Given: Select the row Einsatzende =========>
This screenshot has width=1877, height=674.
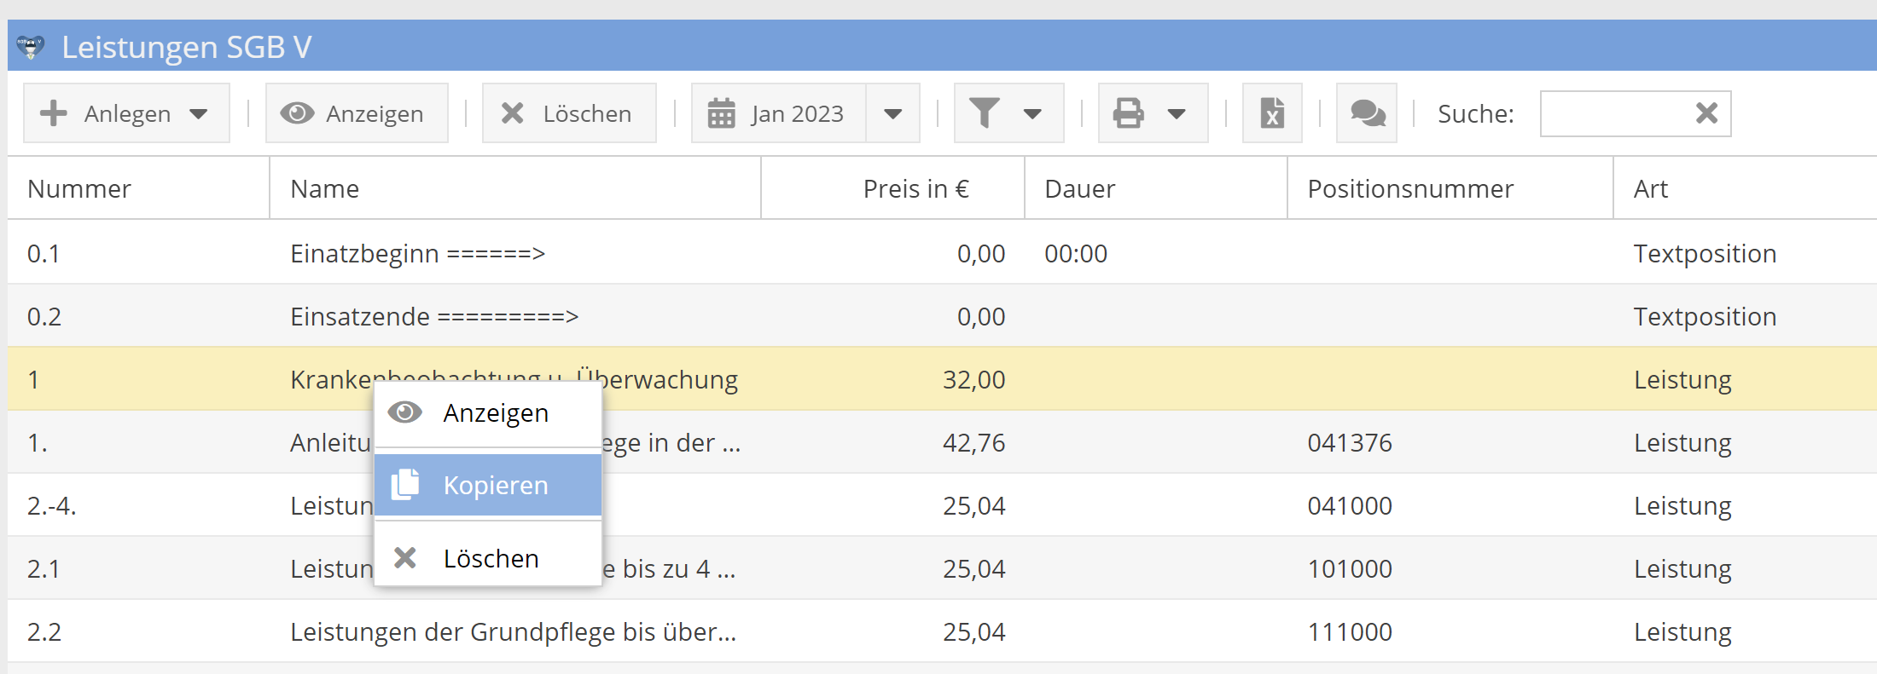Looking at the screenshot, I should 942,316.
